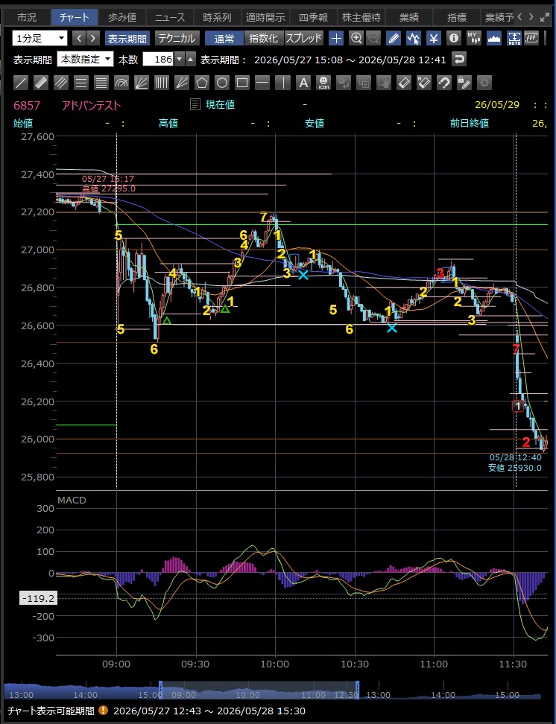The height and width of the screenshot is (724, 556).
Task: Select the pentagon shape drawing tool
Action: tap(202, 83)
